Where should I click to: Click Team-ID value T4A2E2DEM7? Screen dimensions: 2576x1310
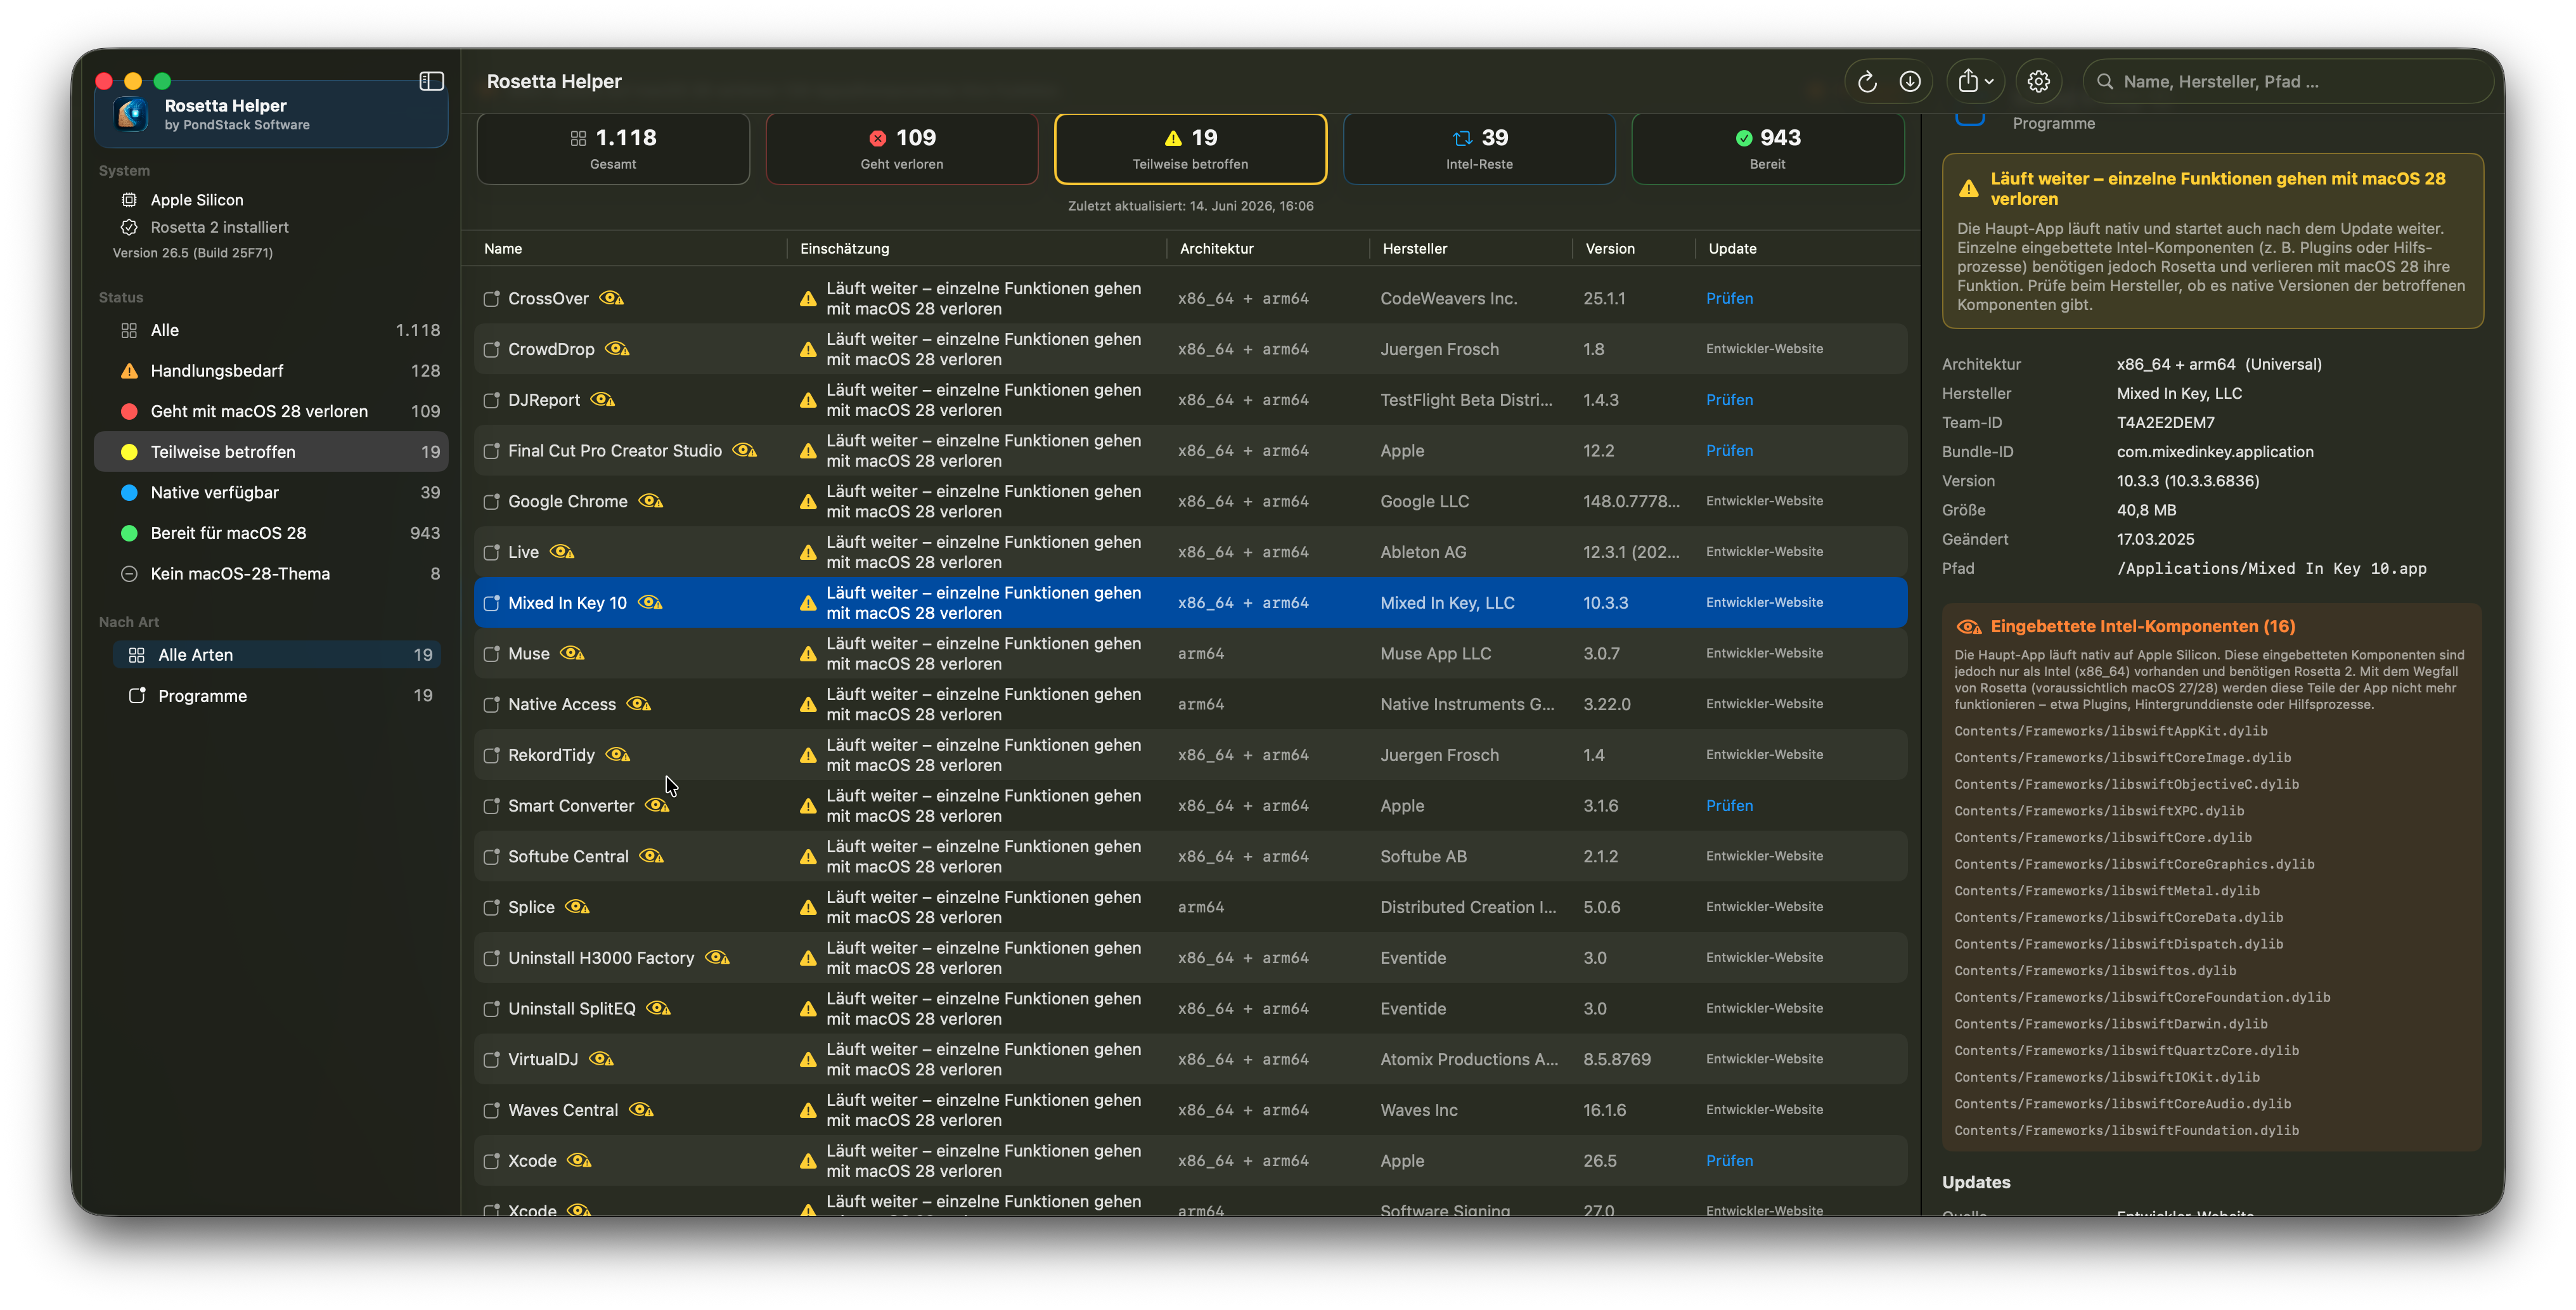(2165, 423)
